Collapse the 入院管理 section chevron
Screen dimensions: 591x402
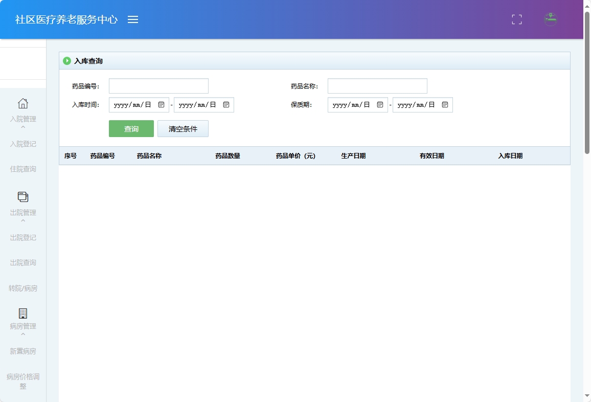click(x=22, y=127)
